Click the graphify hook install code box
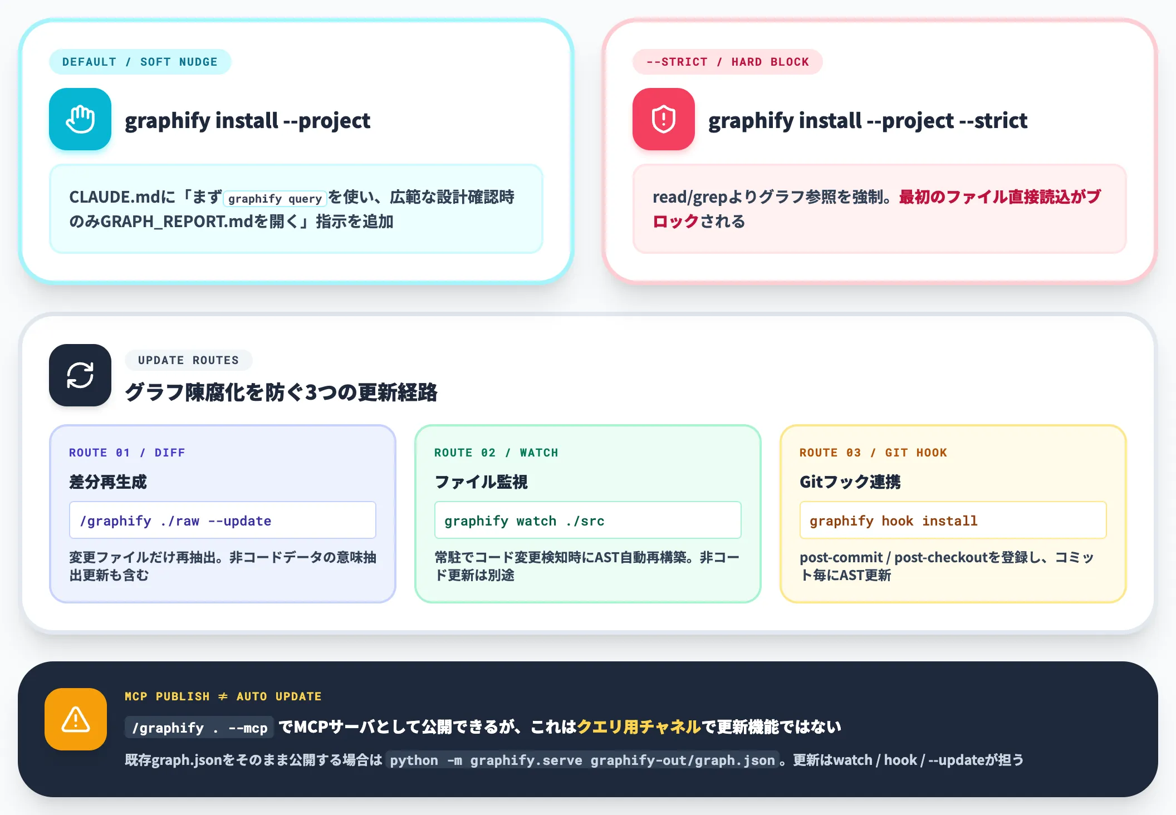Image resolution: width=1176 pixels, height=815 pixels. 953,520
